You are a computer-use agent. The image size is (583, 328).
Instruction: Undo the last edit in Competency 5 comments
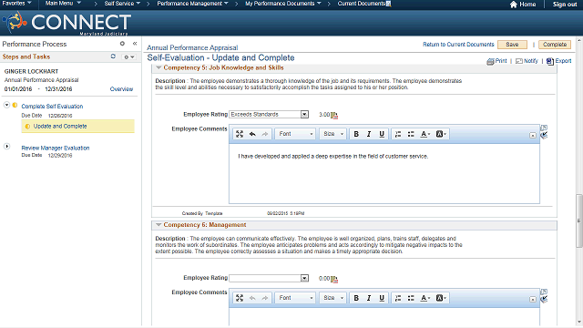coord(252,134)
